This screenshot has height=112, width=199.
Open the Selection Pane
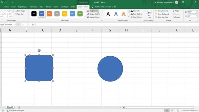tap(162, 17)
